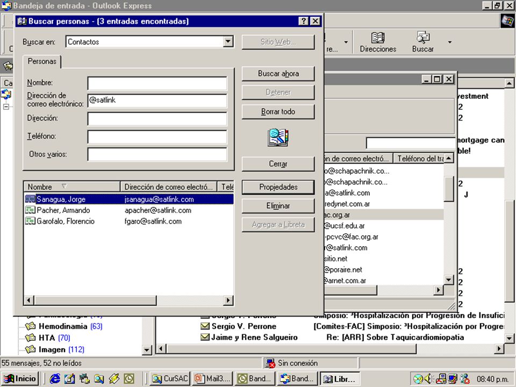Click the Dirección de correo electrónico field
The width and height of the screenshot is (516, 387).
157,101
